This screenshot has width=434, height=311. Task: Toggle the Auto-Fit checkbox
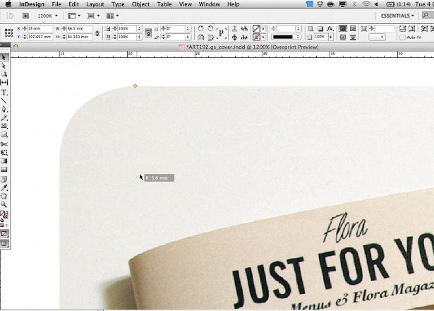pyautogui.click(x=403, y=37)
